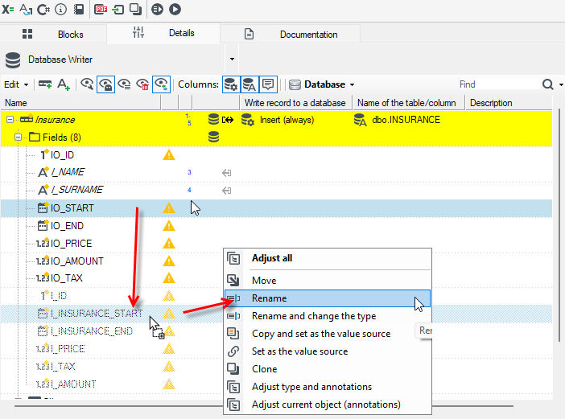Click the add record icon with green plus
565x419 pixels.
click(45, 84)
